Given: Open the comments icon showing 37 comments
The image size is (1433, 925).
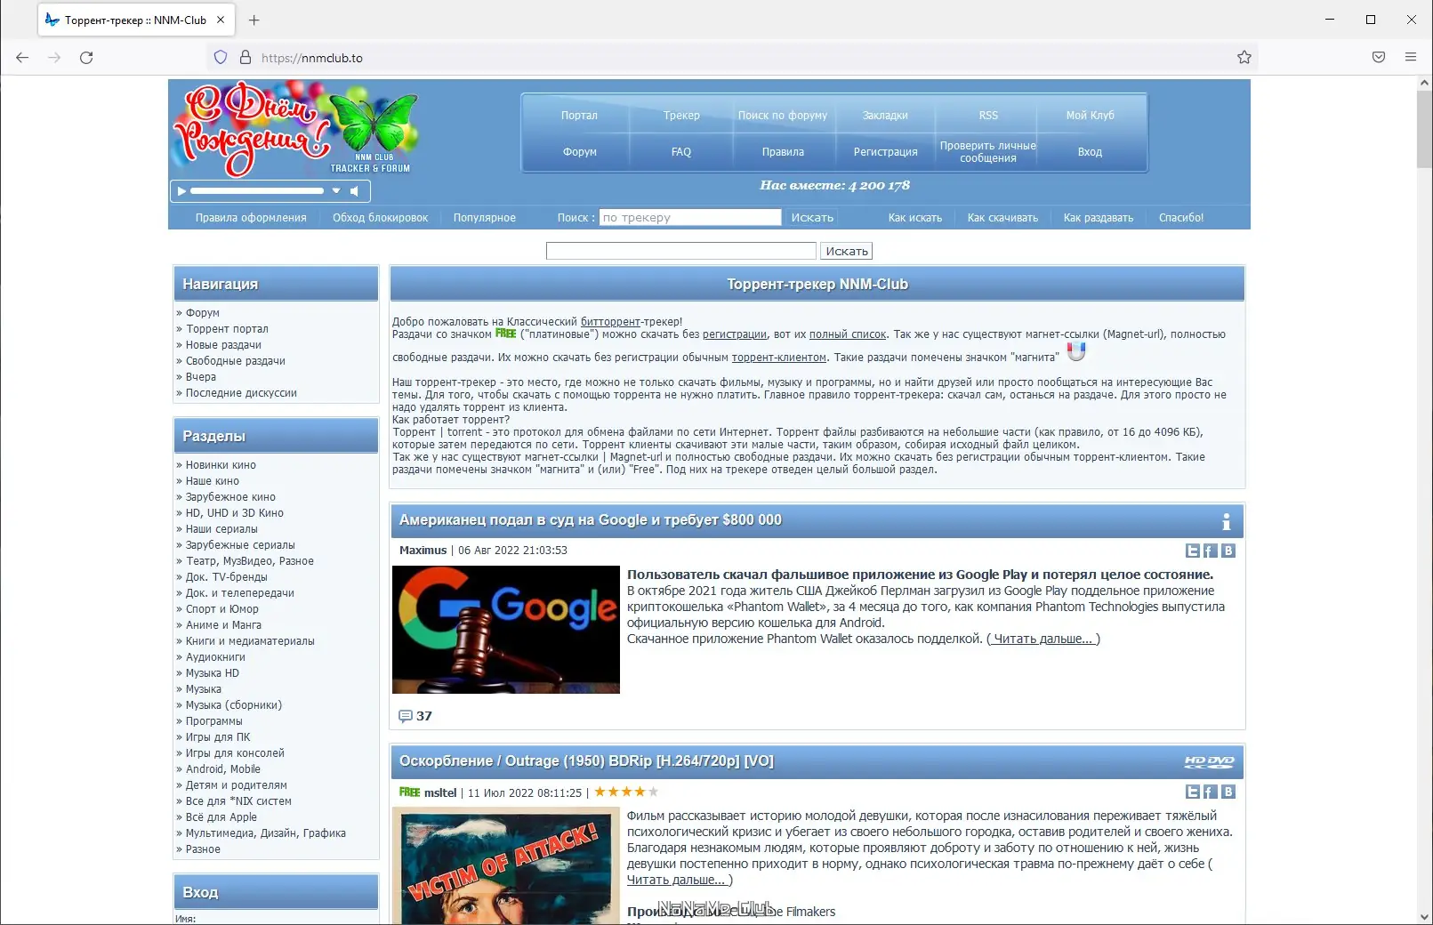Looking at the screenshot, I should pyautogui.click(x=406, y=716).
